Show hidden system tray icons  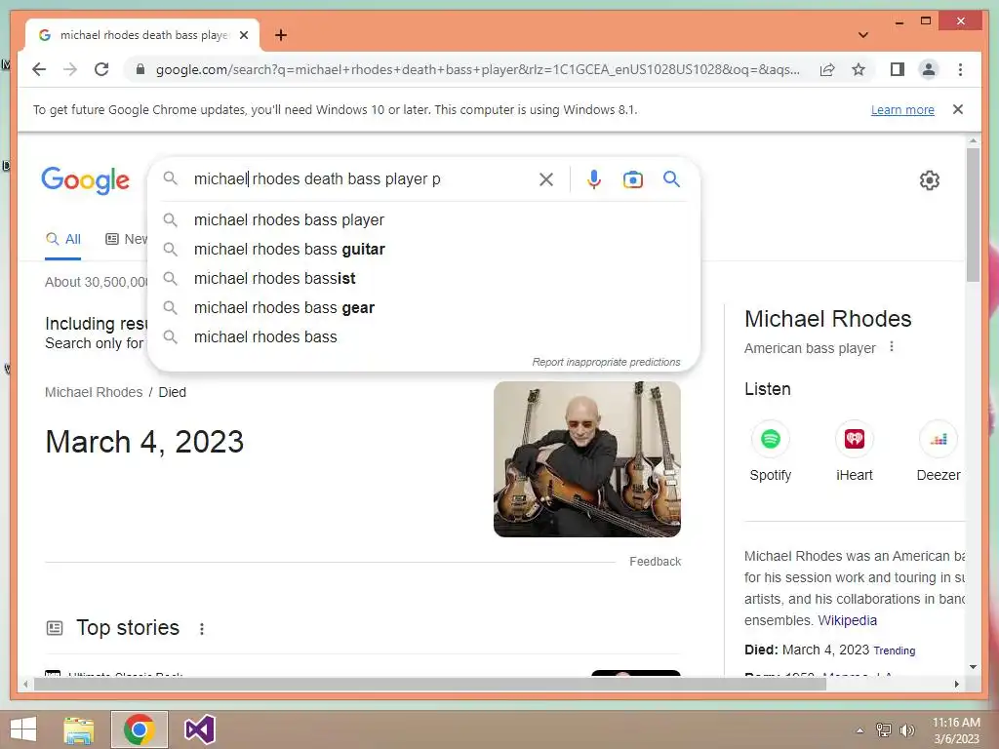click(860, 730)
